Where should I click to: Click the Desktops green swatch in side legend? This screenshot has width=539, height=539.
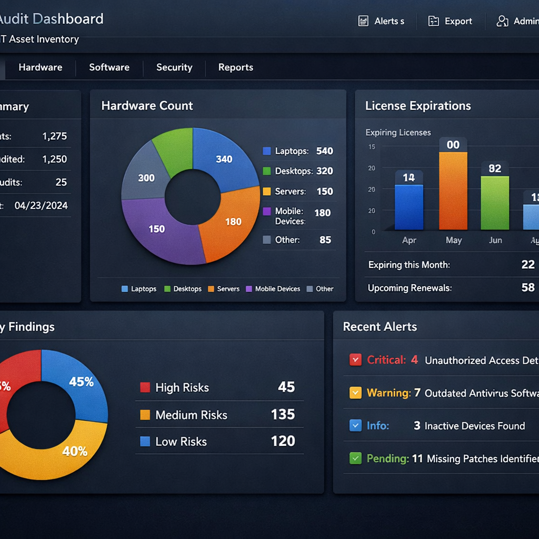pos(267,171)
